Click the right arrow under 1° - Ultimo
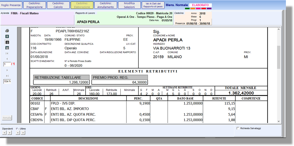294x146 pixels. point(23,133)
